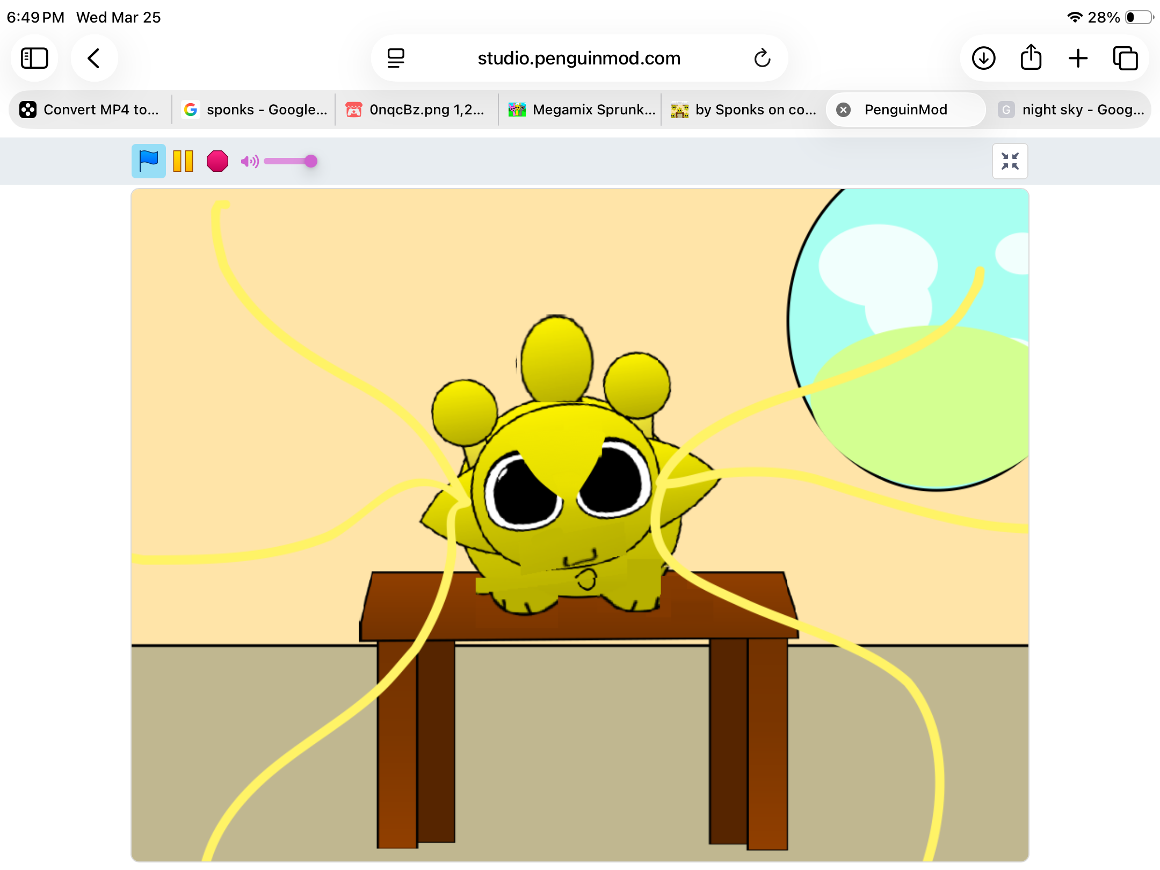The width and height of the screenshot is (1160, 870).
Task: Exit fullscreen with collapse arrows button
Action: tap(1010, 161)
